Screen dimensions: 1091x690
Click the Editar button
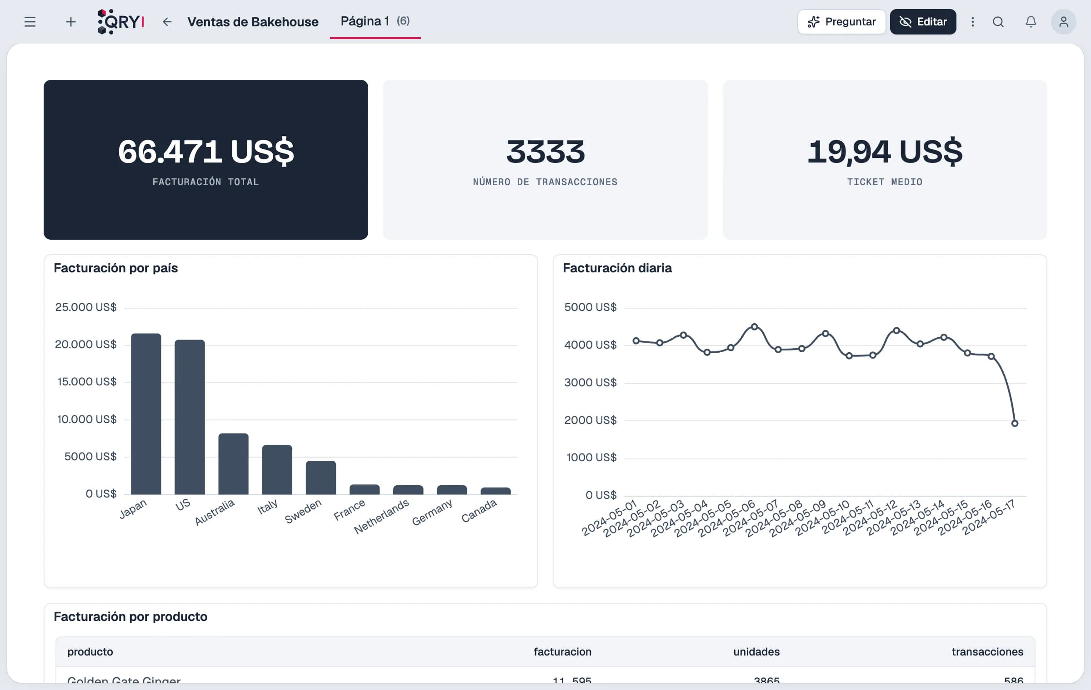(923, 22)
